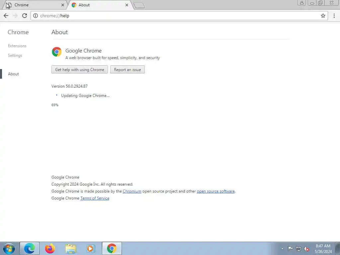
Task: Open the Terms of Service link
Action: 95,198
